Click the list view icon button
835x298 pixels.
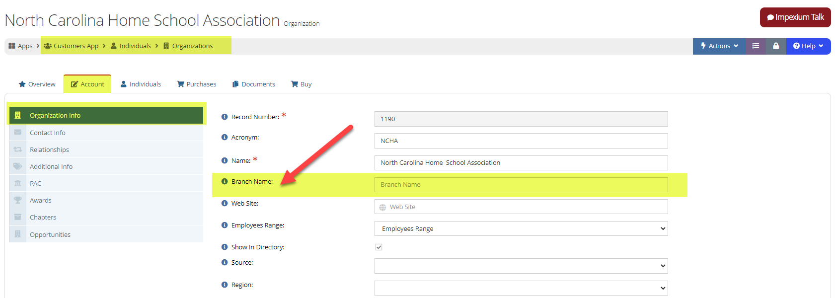point(756,46)
